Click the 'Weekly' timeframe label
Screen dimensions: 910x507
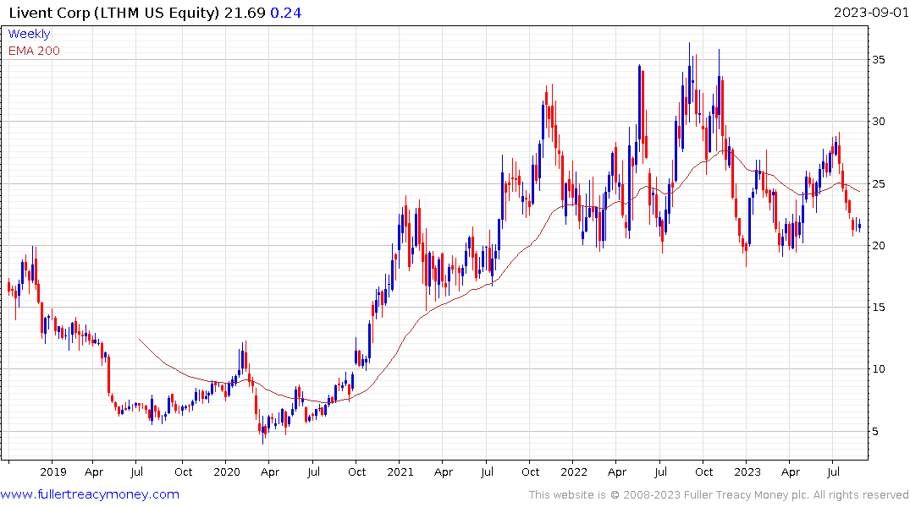(x=29, y=34)
